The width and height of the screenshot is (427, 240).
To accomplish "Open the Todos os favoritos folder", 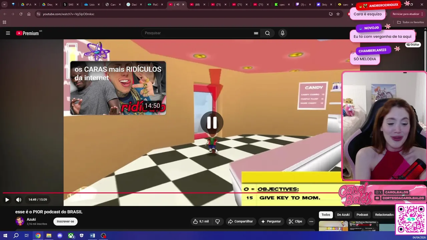I will pos(410,22).
